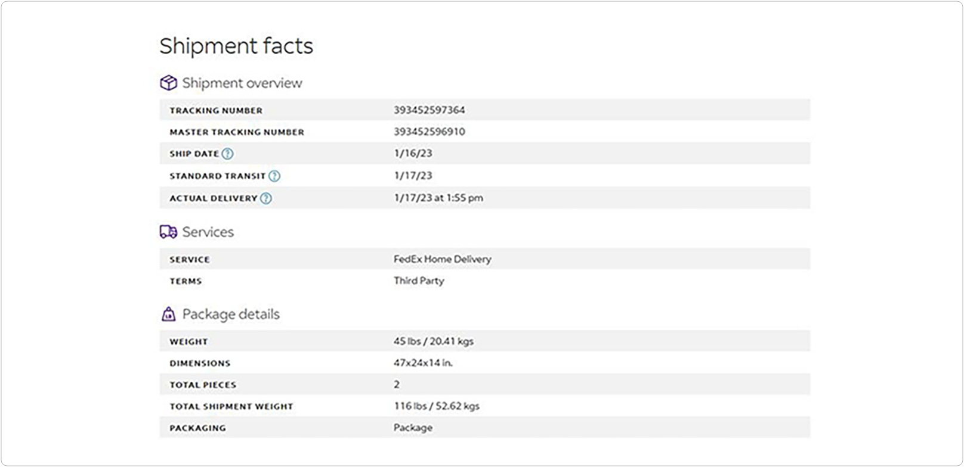Image resolution: width=964 pixels, height=467 pixels.
Task: Select the tracking number 393452597364
Action: pyautogui.click(x=429, y=110)
